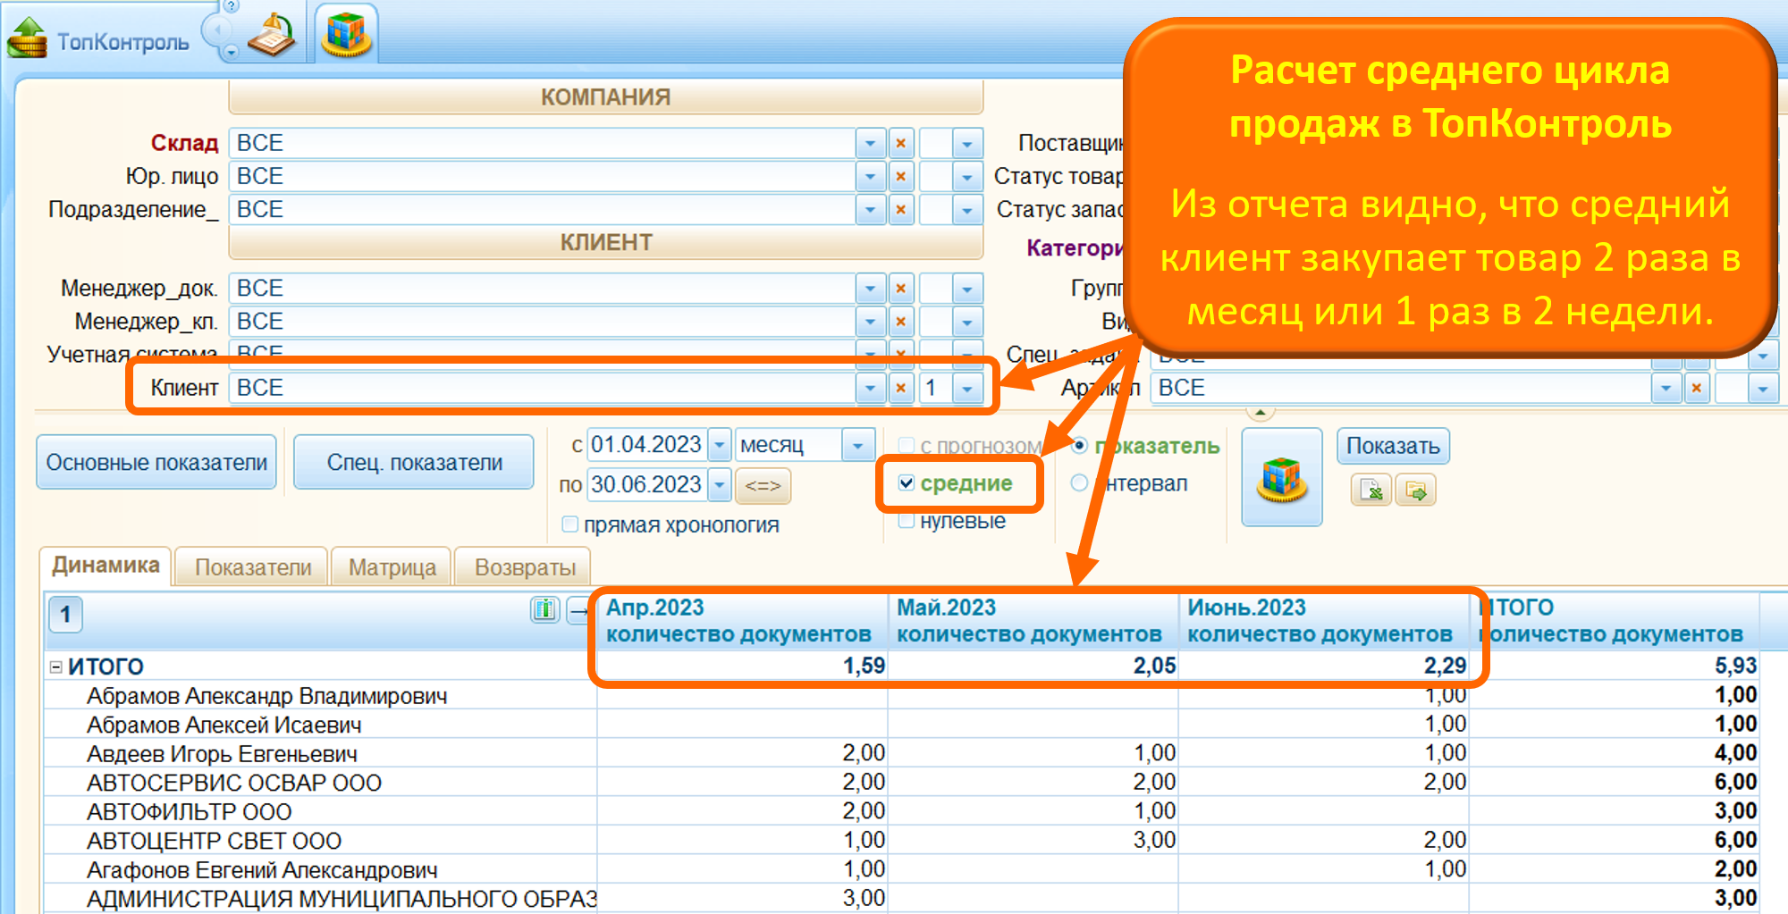Clear the Склад filter with the x
1788x914 pixels.
pyautogui.click(x=901, y=143)
